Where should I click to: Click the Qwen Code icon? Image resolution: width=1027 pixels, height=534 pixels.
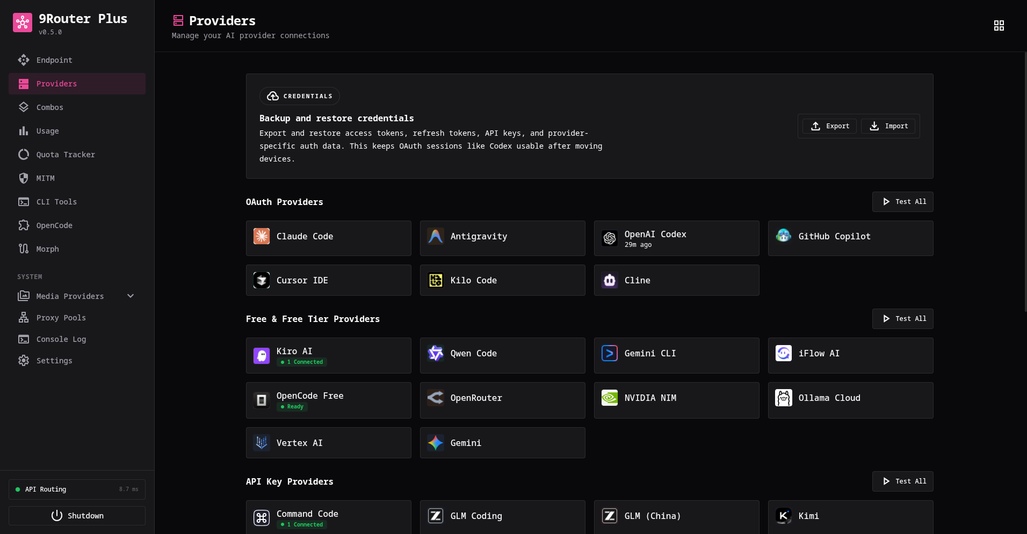point(436,353)
